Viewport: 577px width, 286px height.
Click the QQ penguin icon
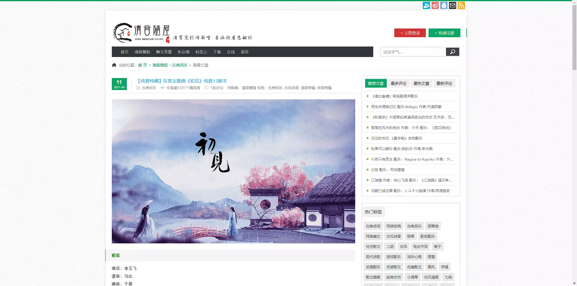click(x=444, y=5)
